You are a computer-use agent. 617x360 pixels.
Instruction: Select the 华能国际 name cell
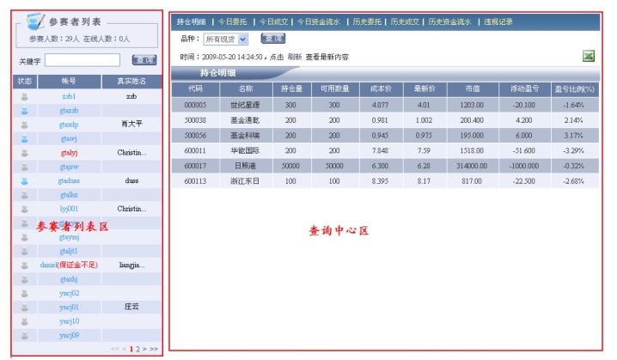pos(246,150)
